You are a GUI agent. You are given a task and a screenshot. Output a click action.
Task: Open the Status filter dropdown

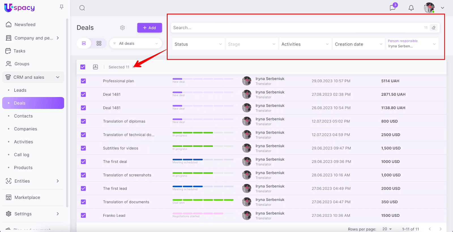198,44
